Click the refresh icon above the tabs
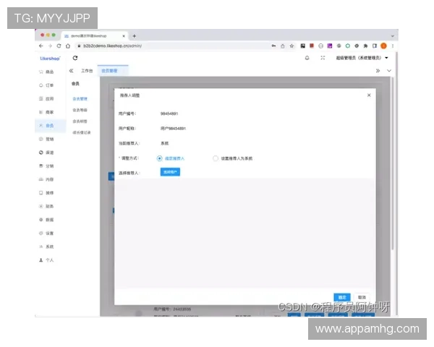434x347 pixels. [x=75, y=58]
